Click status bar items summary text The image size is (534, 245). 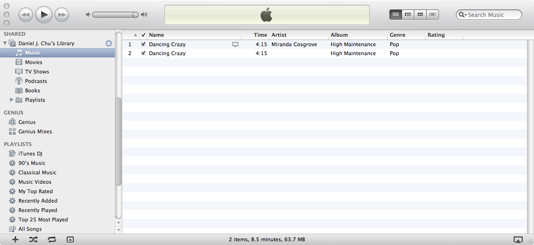coord(267,239)
